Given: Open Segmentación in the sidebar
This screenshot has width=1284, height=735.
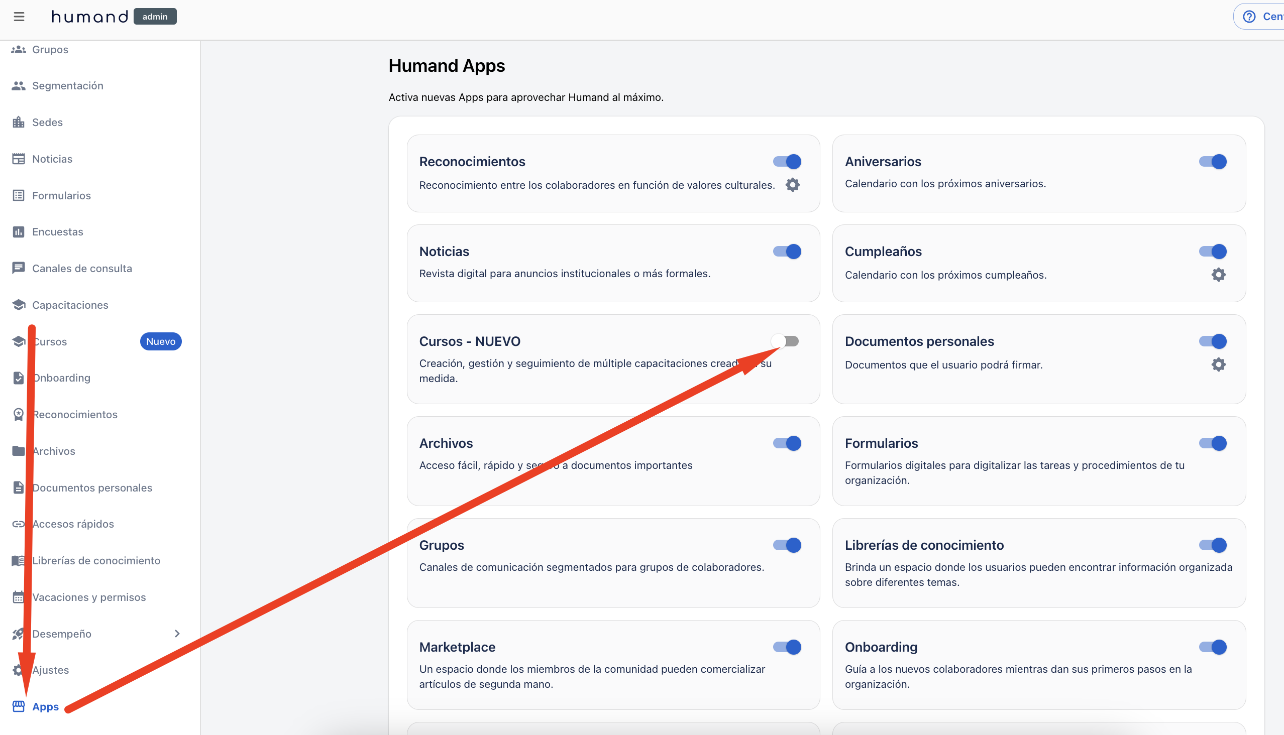Looking at the screenshot, I should click(x=68, y=86).
